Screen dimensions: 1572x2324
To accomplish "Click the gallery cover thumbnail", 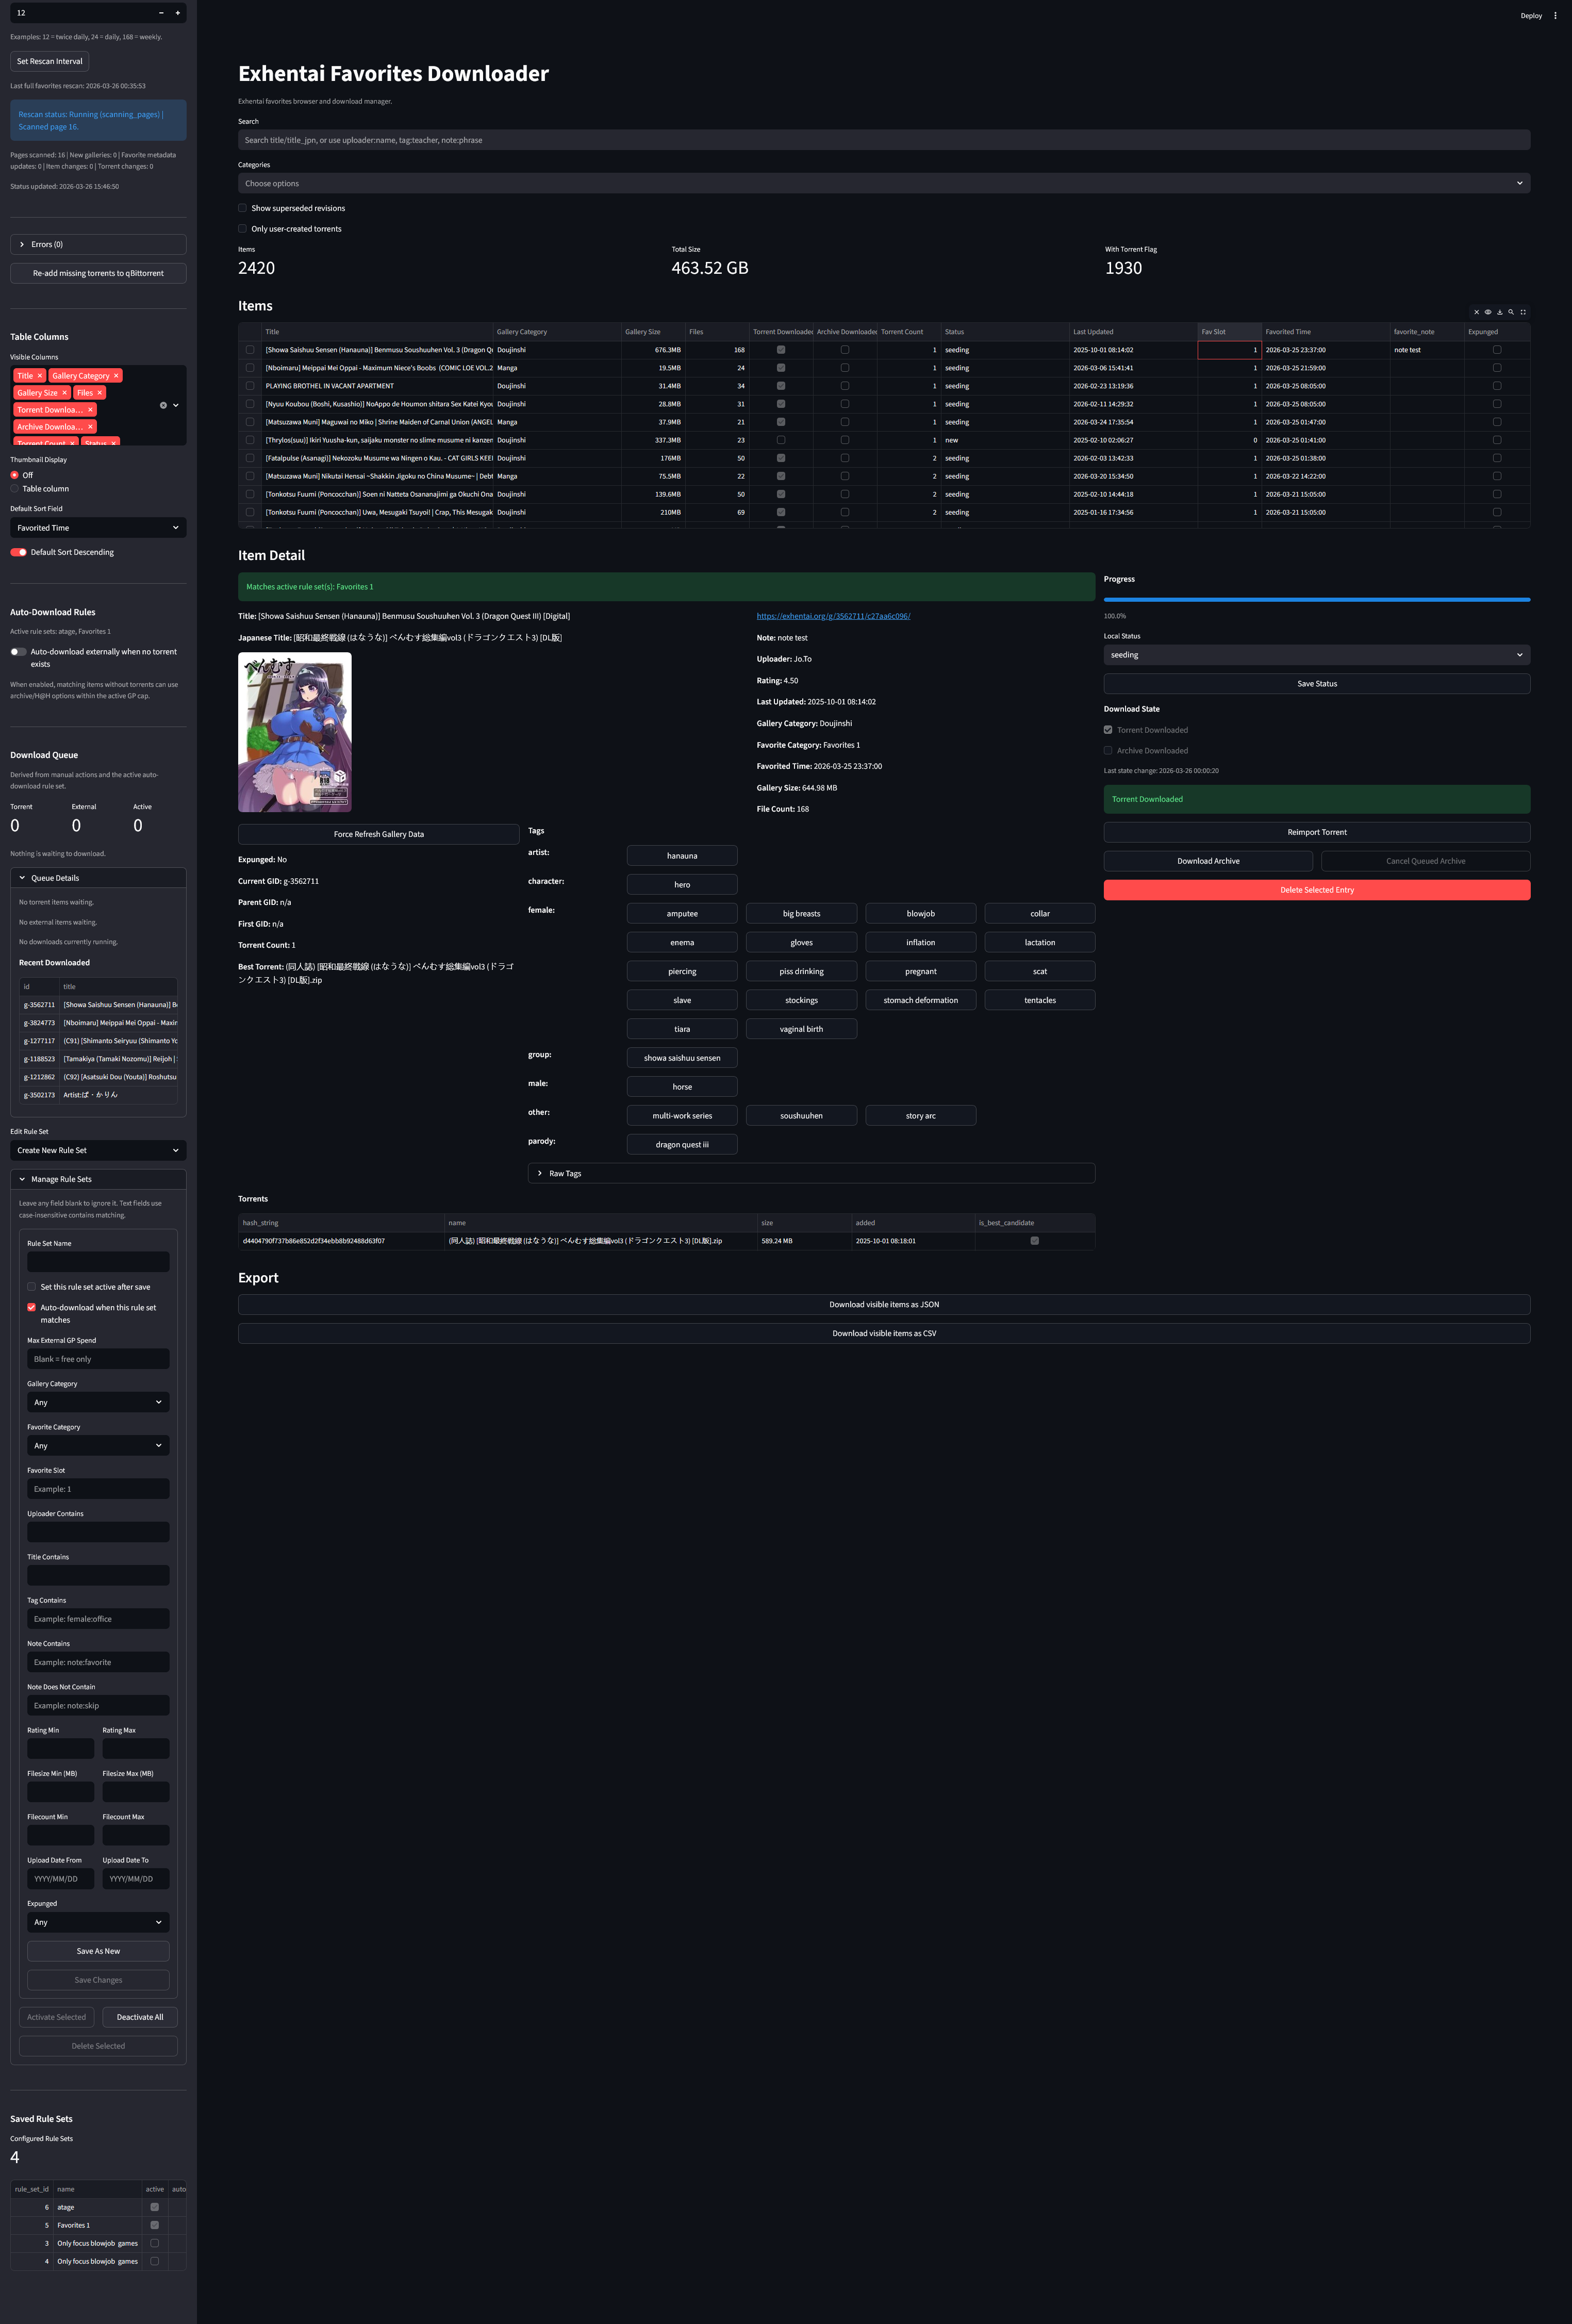I will click(x=295, y=732).
